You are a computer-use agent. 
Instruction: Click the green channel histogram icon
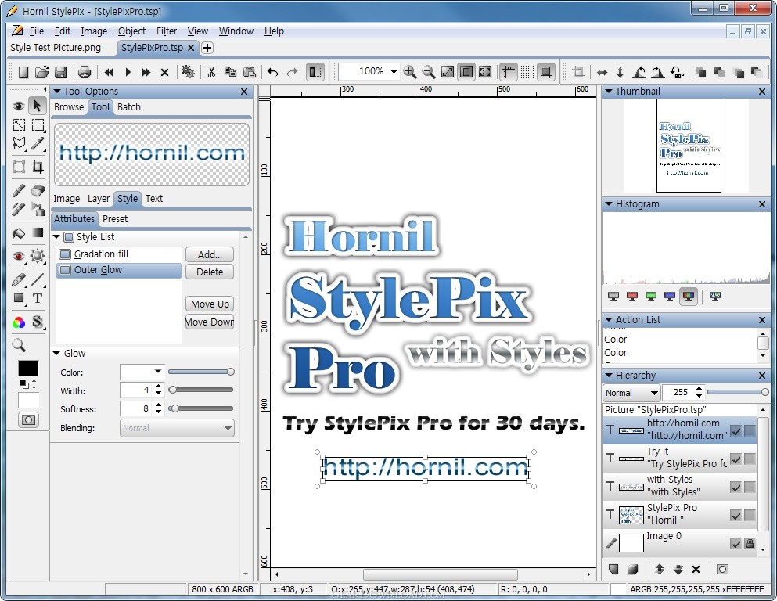click(x=651, y=297)
